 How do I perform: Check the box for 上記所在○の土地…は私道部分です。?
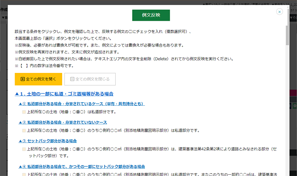(x=24, y=112)
